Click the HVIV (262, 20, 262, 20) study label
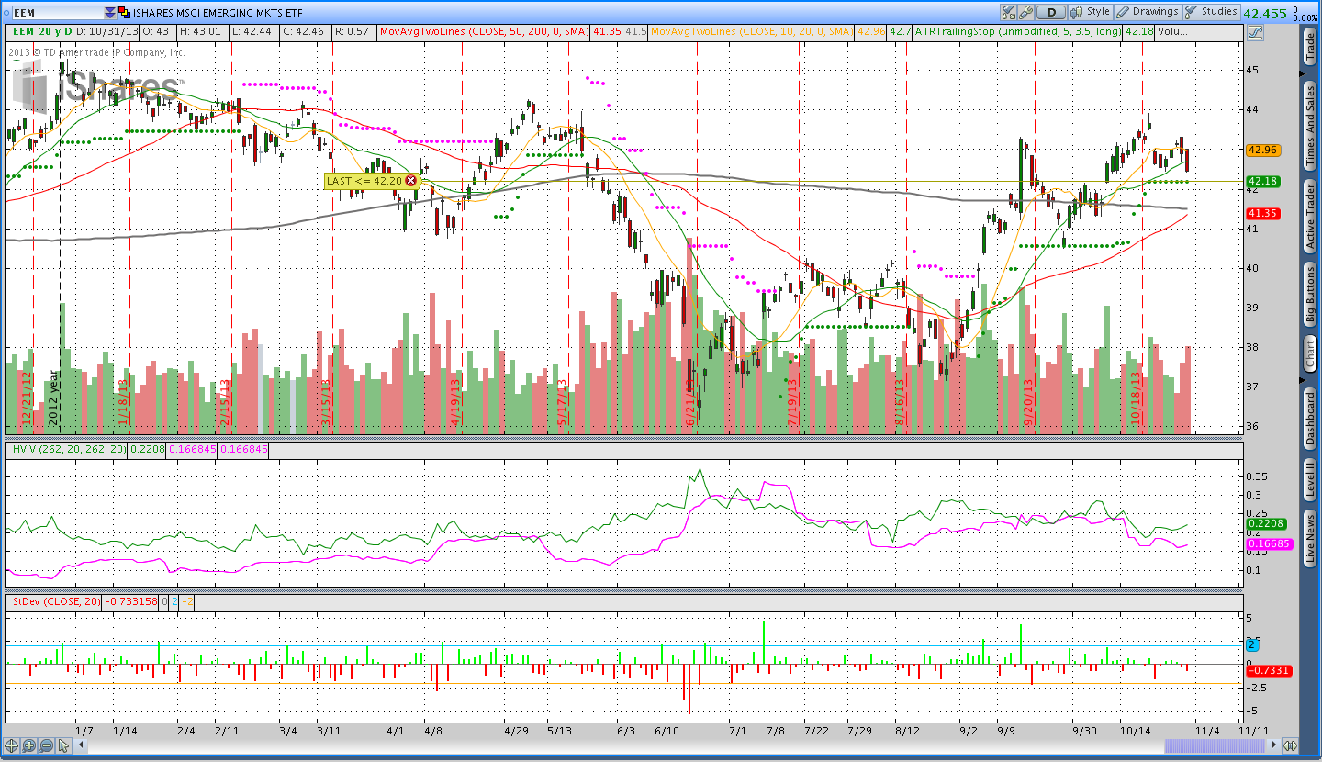This screenshot has height=762, width=1322. point(70,449)
